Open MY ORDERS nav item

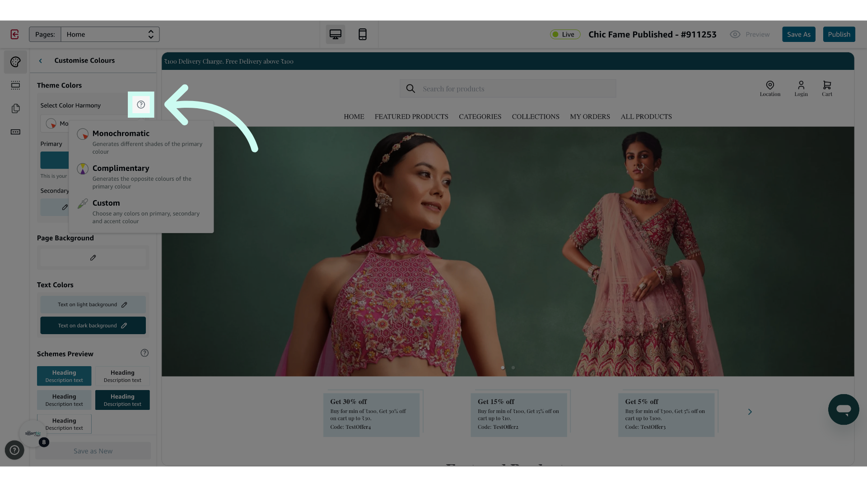pos(590,117)
